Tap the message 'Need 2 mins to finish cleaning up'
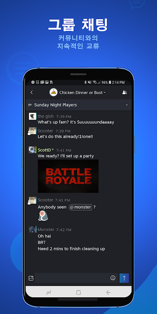Screen dimensions: 157x314 point(71,249)
